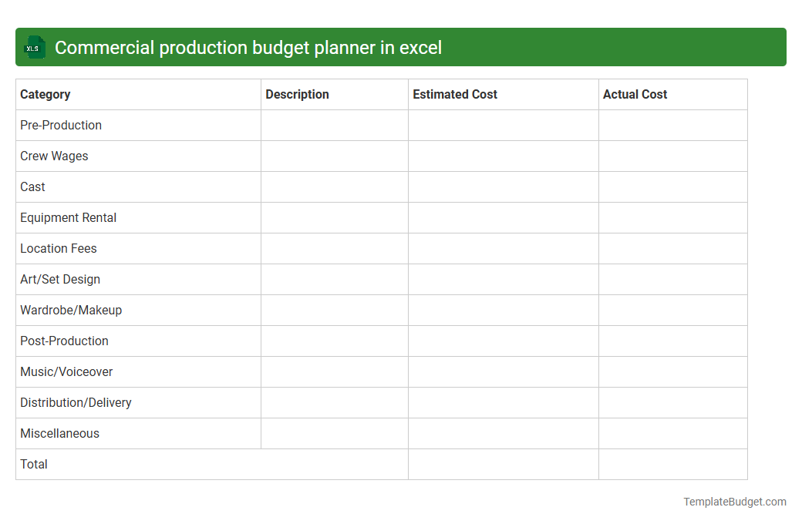Select the Pre-Production row label

coord(61,125)
